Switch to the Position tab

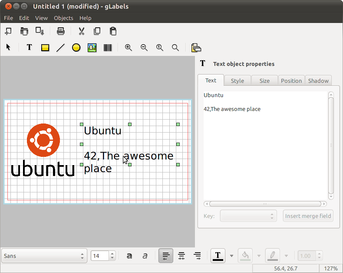point(291,81)
